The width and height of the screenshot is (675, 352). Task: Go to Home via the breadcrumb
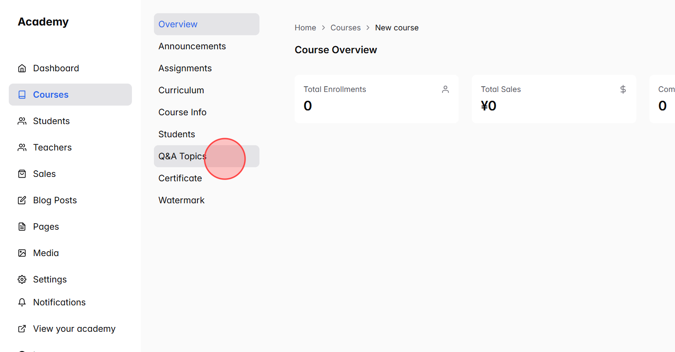coord(305,27)
